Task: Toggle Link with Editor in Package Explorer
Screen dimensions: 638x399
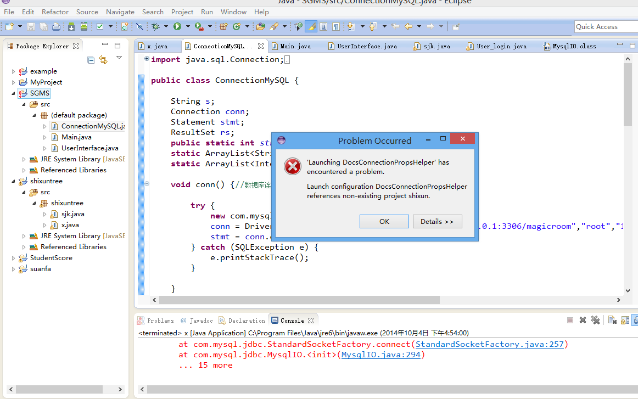Action: coord(103,60)
